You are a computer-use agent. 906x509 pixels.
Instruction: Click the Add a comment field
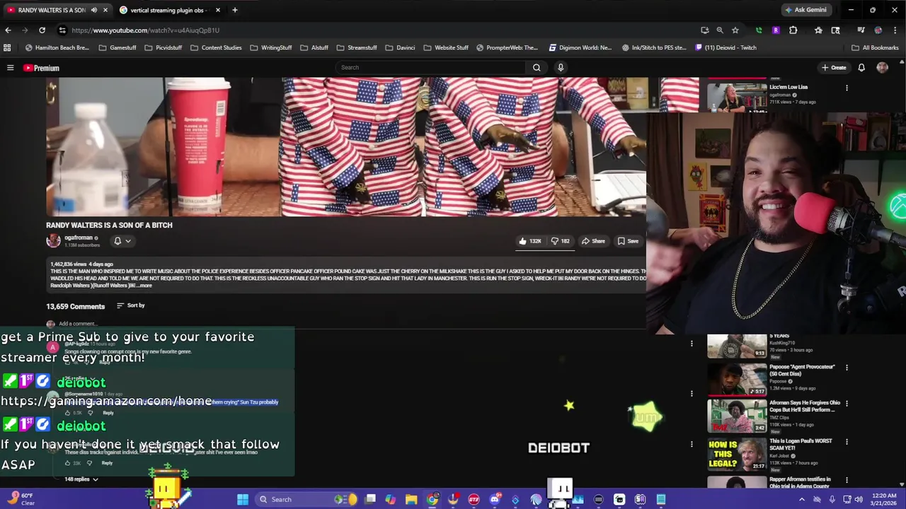[78, 324]
